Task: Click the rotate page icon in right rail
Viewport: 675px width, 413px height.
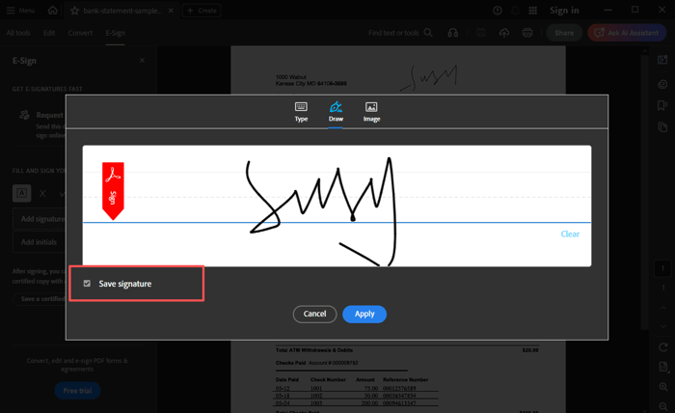Action: [x=663, y=347]
